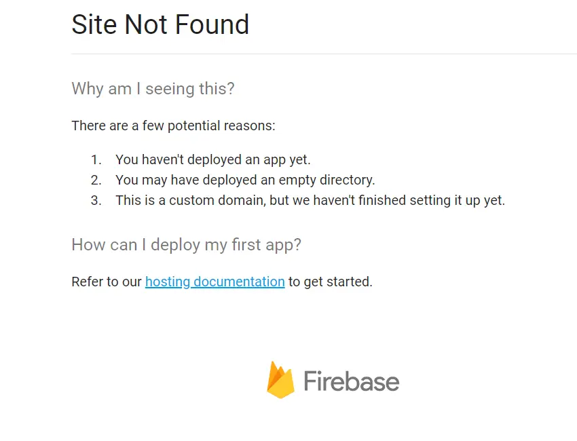Click the 'Why am I seeing this?' heading

click(153, 89)
